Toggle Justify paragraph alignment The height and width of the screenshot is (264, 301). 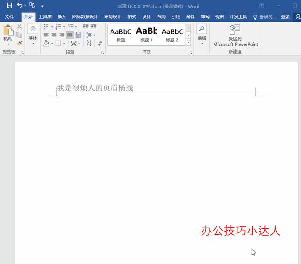70,35
